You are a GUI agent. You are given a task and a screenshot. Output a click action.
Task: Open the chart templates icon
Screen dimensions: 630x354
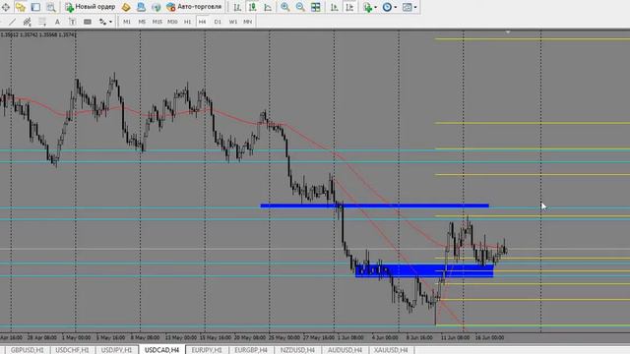(x=407, y=7)
